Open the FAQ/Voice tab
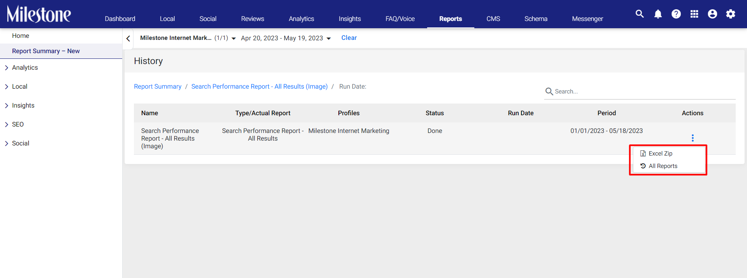Image resolution: width=747 pixels, height=278 pixels. click(400, 19)
